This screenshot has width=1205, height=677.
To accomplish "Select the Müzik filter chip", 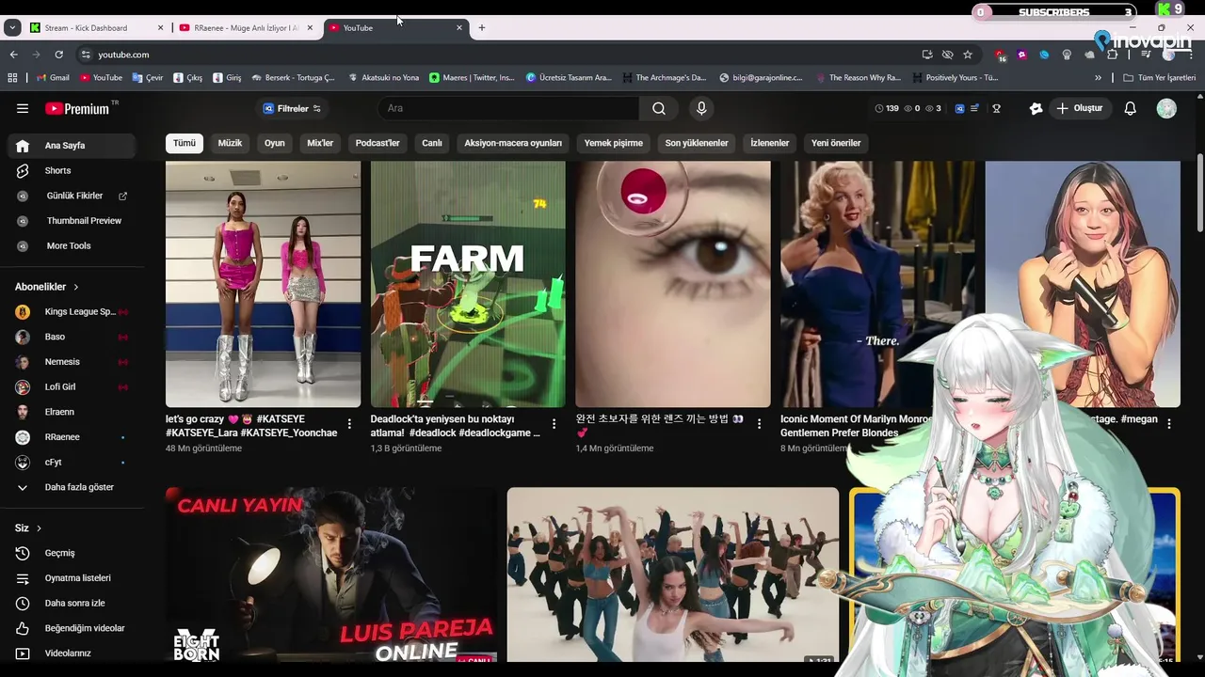I will click(x=230, y=143).
